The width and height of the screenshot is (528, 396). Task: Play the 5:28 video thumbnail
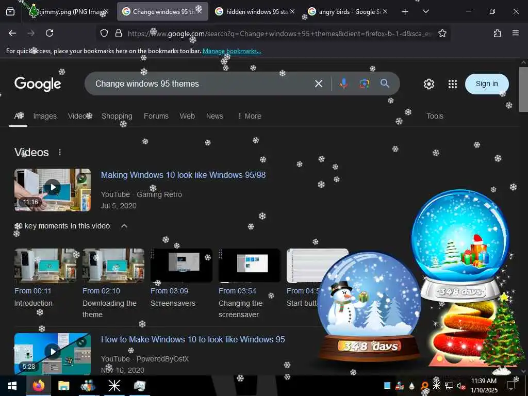(53, 354)
